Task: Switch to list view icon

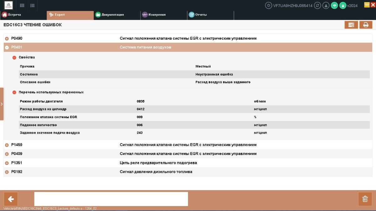Action: tap(33, 5)
